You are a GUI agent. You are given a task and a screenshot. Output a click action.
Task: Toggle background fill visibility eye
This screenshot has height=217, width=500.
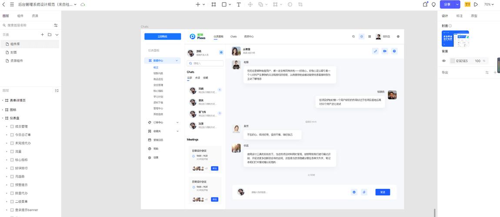443,61
